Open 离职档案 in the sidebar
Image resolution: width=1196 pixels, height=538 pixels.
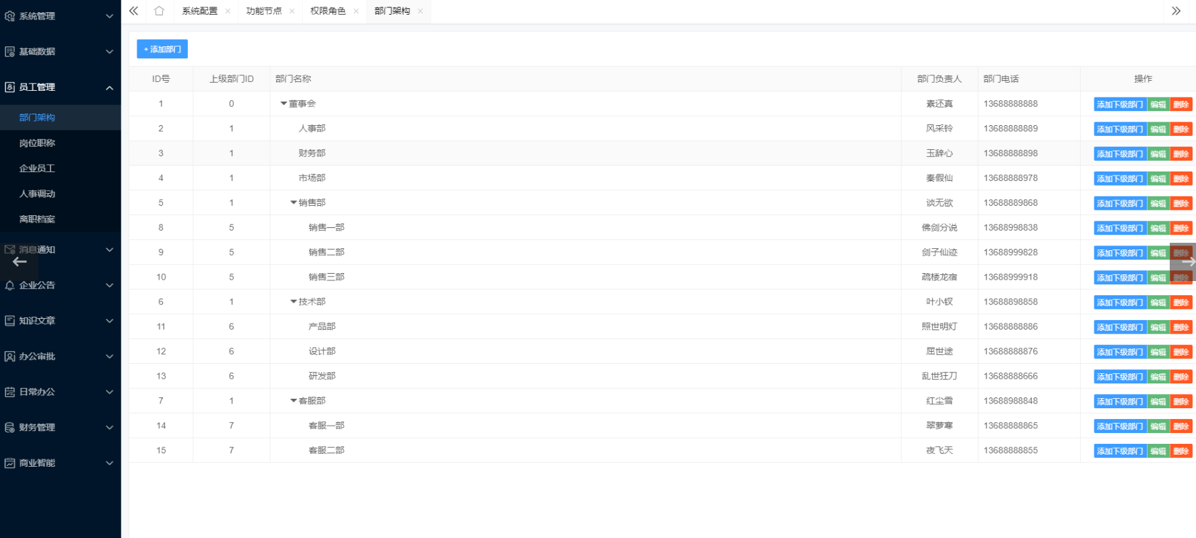tap(37, 219)
